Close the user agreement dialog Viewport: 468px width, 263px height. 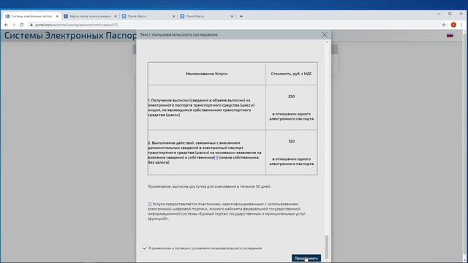pyautogui.click(x=325, y=34)
